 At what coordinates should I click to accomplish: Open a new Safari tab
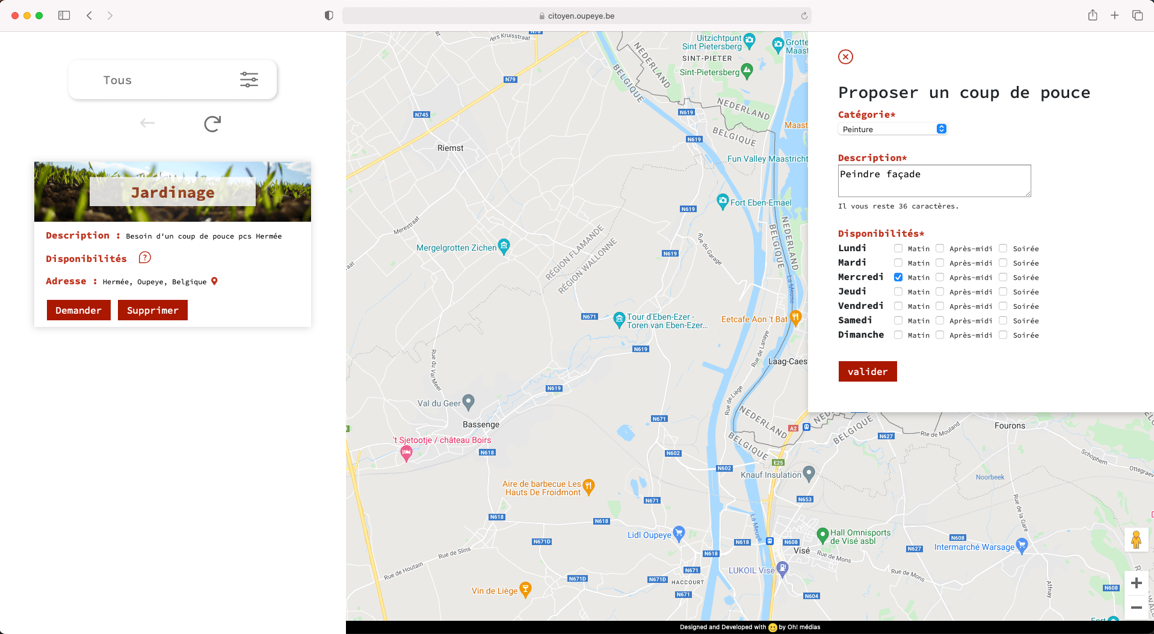[1115, 16]
